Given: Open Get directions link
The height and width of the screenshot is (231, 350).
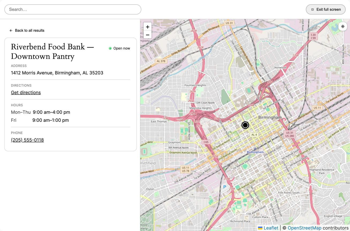Looking at the screenshot, I should pyautogui.click(x=26, y=93).
